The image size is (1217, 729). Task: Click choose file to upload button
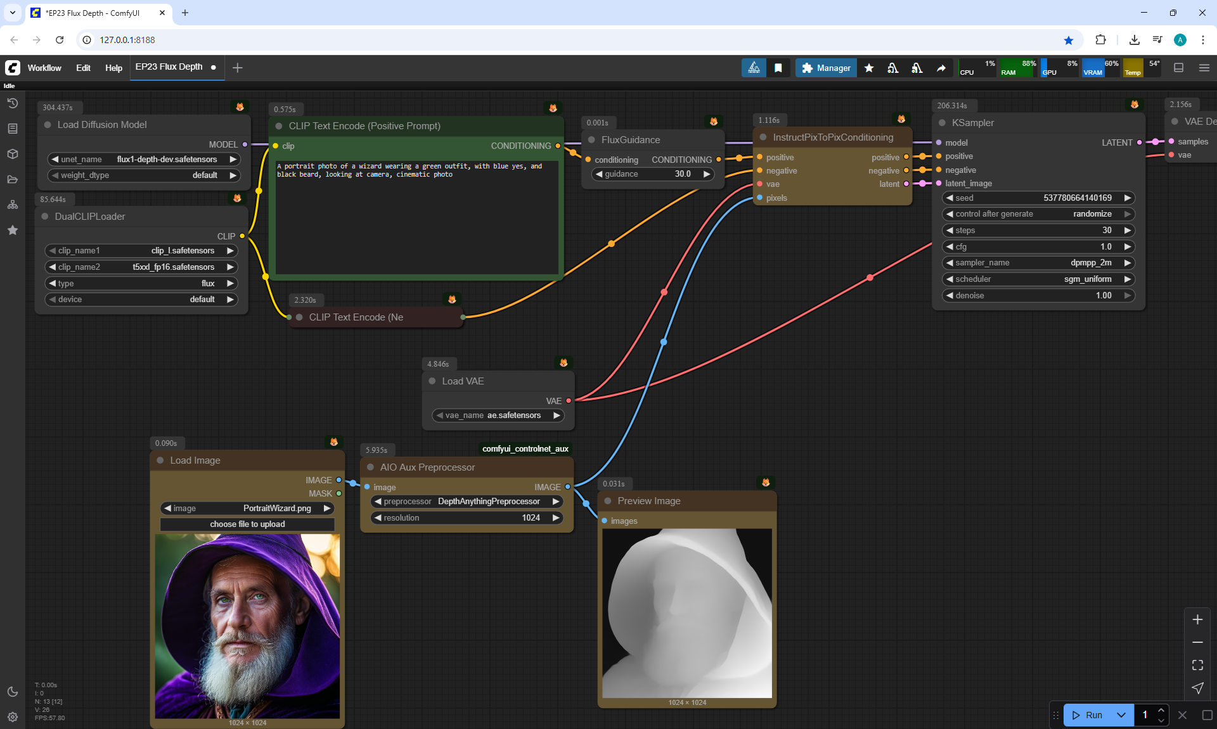[x=247, y=524]
